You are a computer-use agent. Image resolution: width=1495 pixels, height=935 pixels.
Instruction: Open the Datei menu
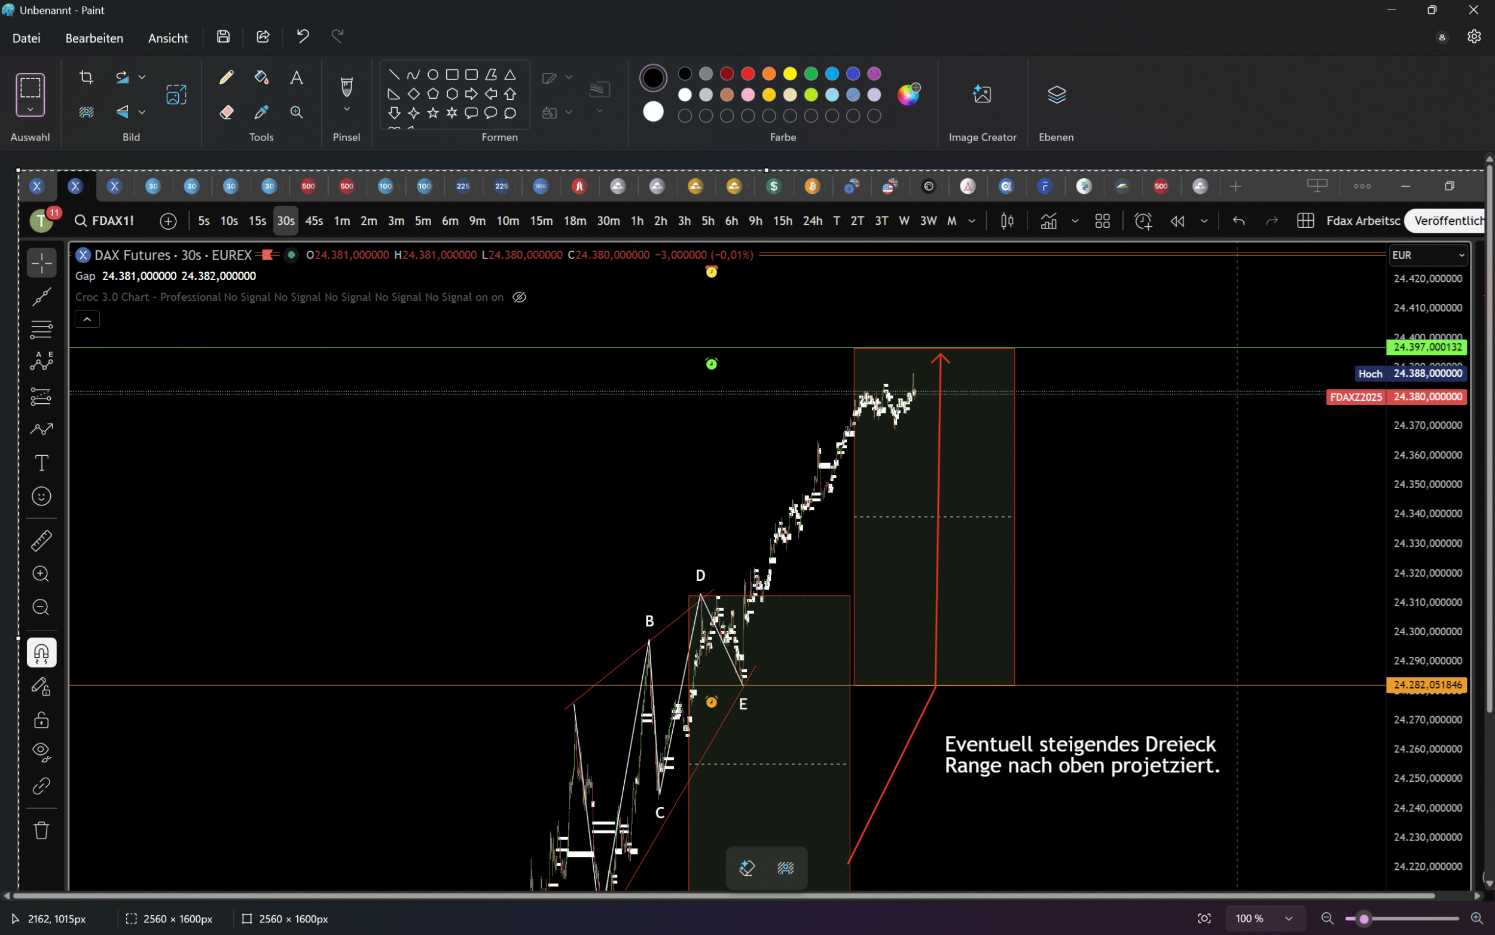[x=26, y=38]
